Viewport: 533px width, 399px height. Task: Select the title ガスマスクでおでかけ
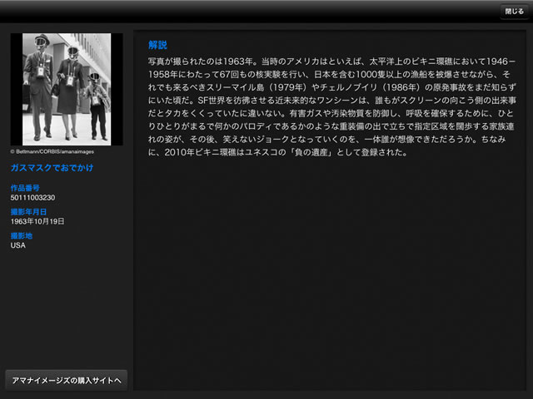52,168
